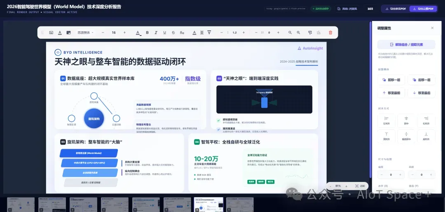Open the 思源黑体 font family dropdown
The height and width of the screenshot is (212, 445).
tap(85, 33)
